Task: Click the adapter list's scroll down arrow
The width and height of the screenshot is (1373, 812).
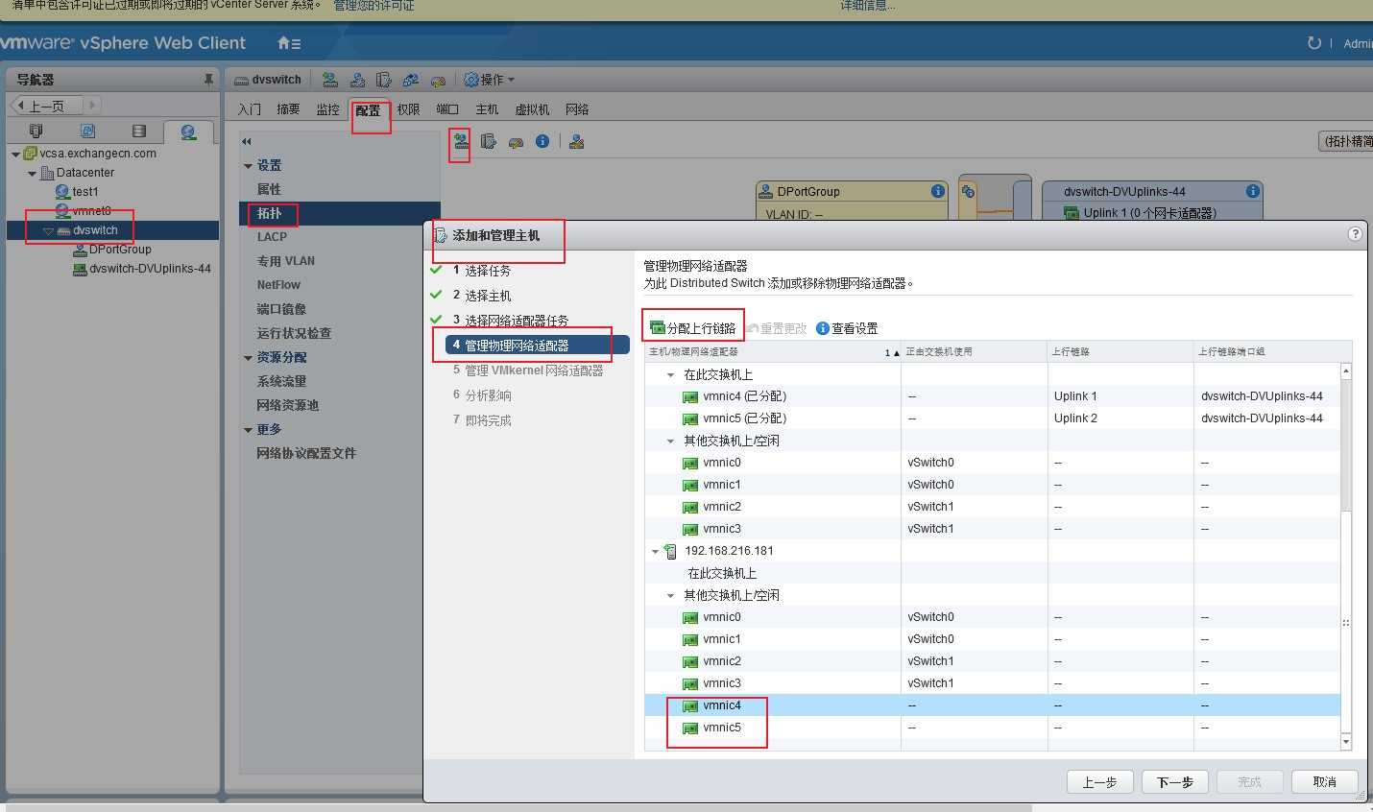Action: pyautogui.click(x=1345, y=742)
